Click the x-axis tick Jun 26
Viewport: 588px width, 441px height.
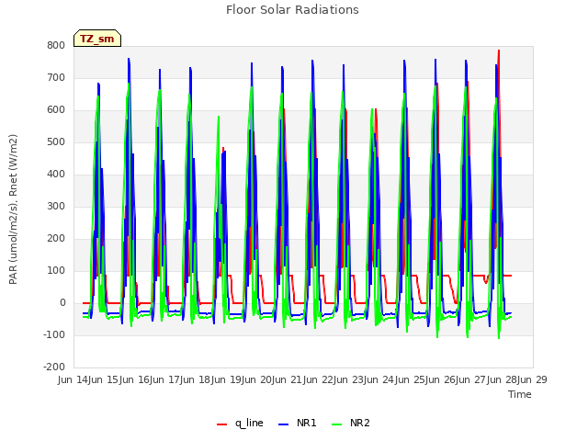(x=442, y=379)
